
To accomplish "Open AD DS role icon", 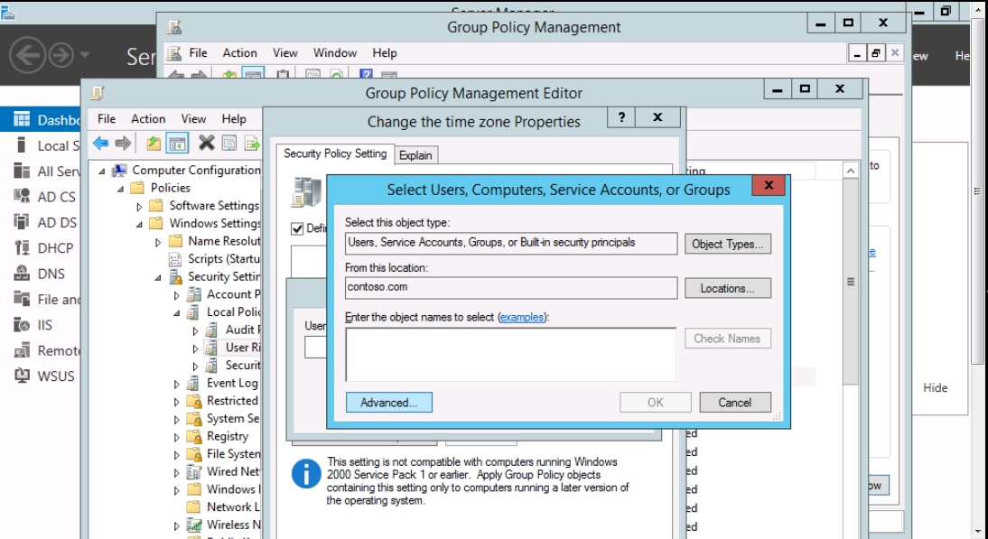I will pos(22,222).
